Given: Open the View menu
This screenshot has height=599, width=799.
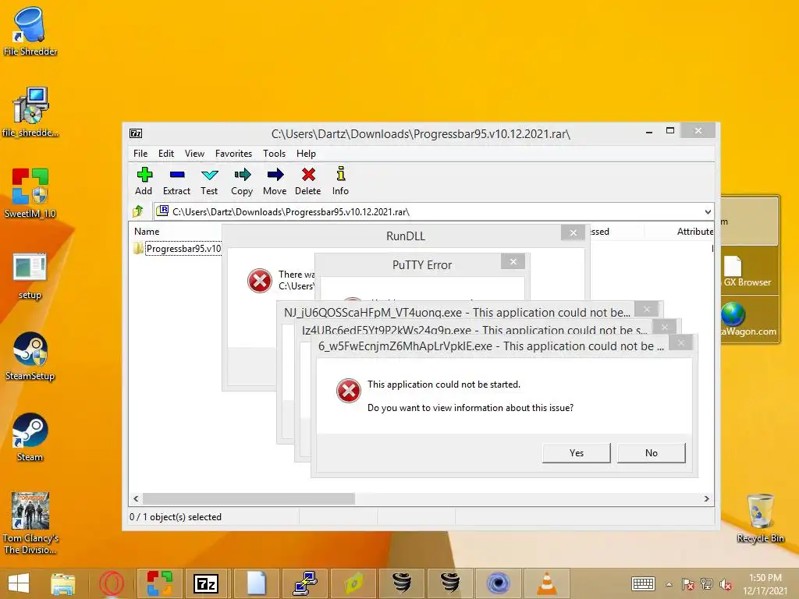Looking at the screenshot, I should pos(194,154).
